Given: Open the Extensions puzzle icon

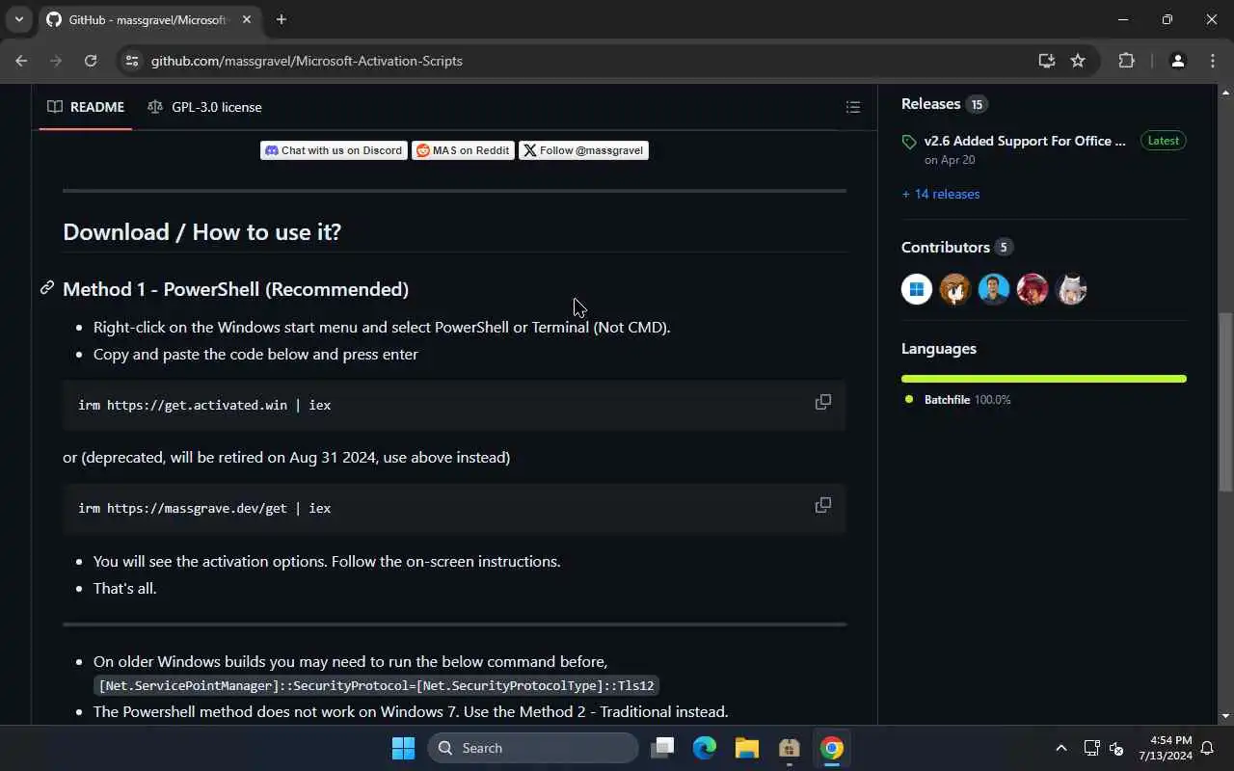Looking at the screenshot, I should [1126, 61].
